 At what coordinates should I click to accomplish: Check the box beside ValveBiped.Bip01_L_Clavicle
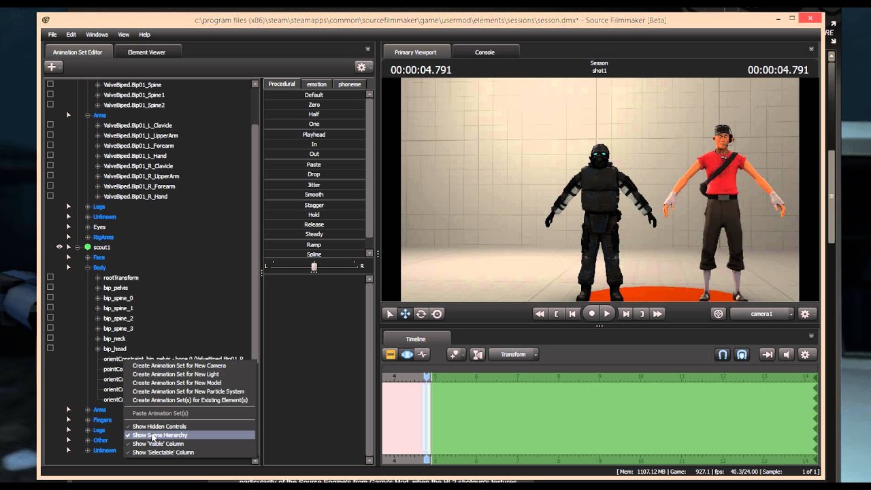pyautogui.click(x=50, y=125)
